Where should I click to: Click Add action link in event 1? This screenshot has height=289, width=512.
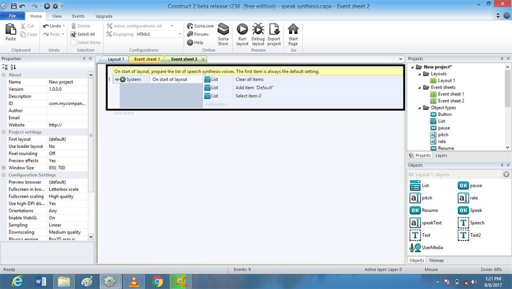coord(216,104)
